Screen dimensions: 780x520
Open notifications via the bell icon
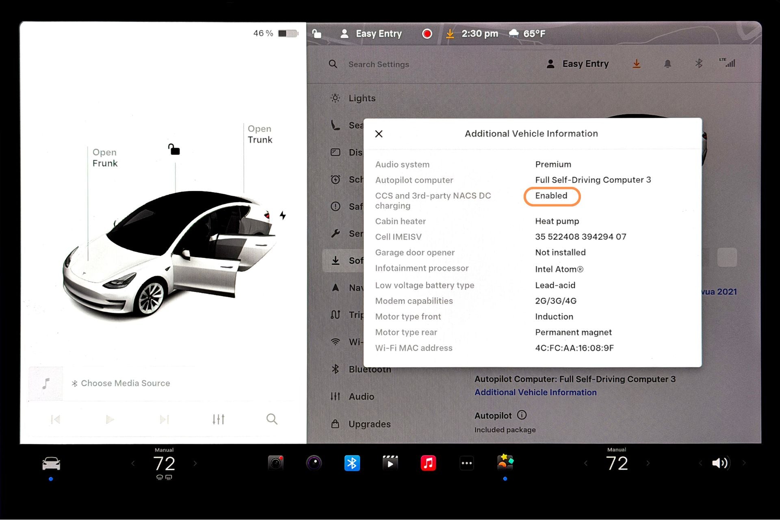click(x=667, y=64)
